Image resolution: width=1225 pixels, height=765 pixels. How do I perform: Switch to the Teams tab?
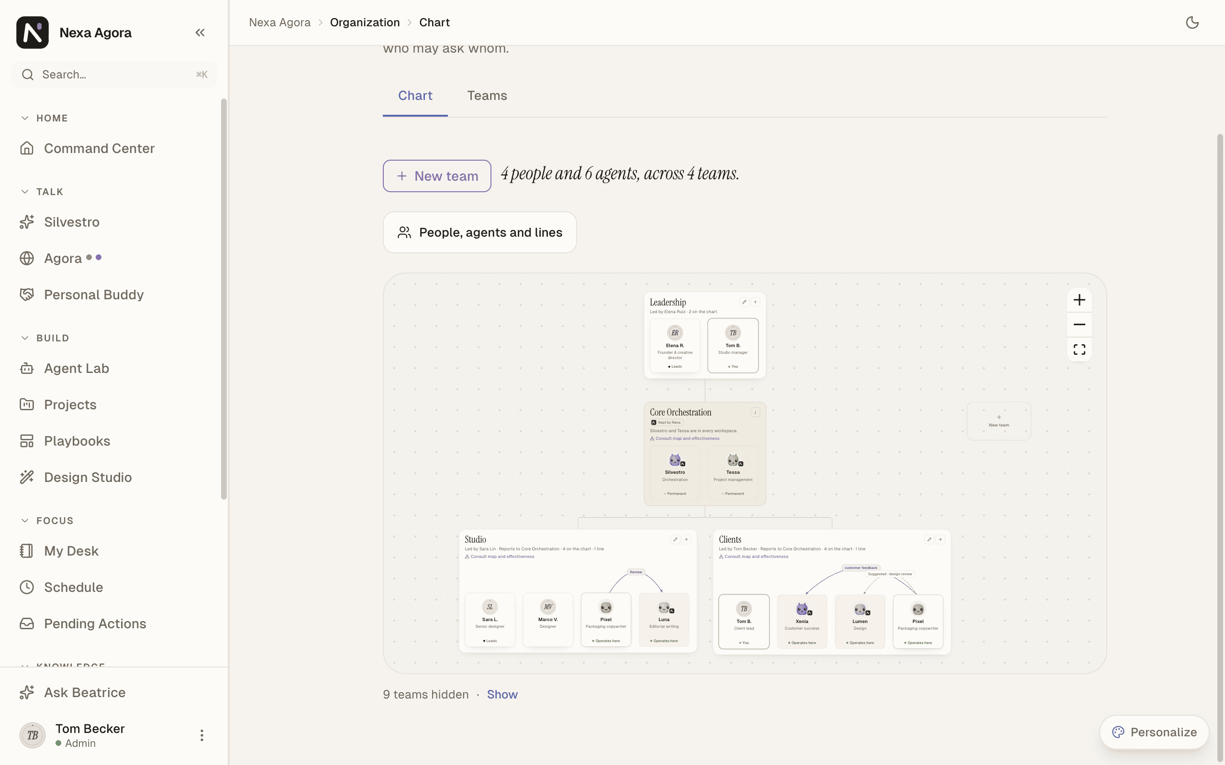[487, 96]
